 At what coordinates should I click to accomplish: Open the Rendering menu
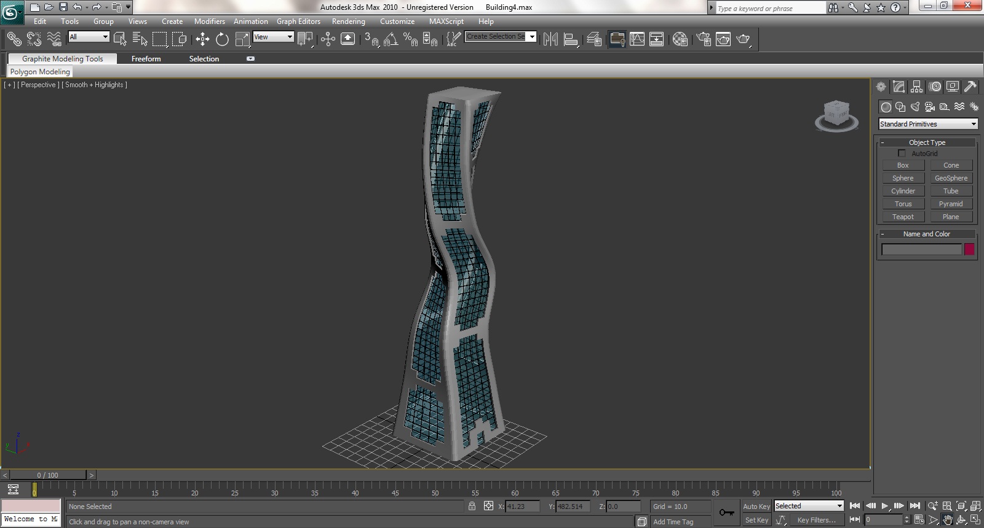348,21
